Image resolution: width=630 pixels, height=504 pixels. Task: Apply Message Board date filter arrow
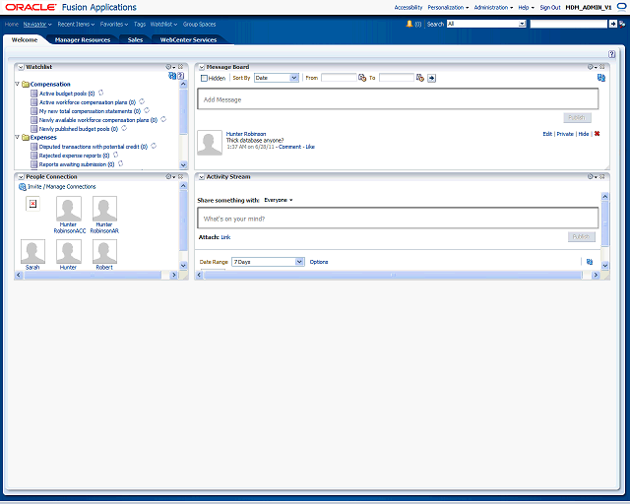coord(431,78)
